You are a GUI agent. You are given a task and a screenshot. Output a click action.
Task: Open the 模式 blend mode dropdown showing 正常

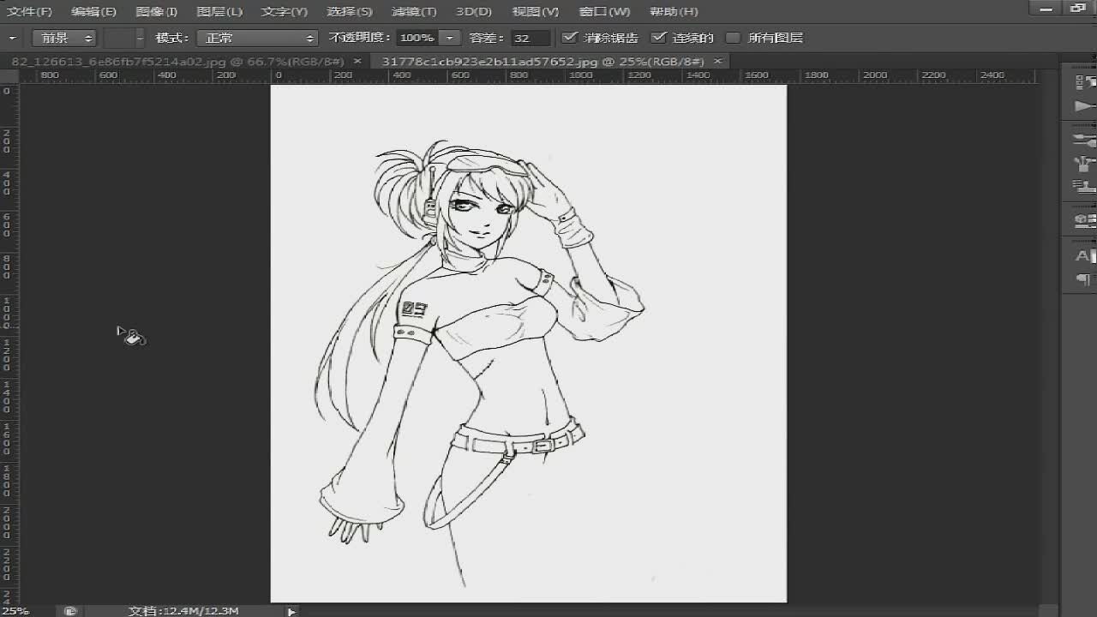[257, 38]
